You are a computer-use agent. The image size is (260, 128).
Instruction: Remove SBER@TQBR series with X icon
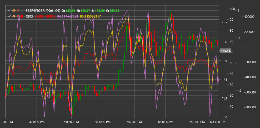18,11
